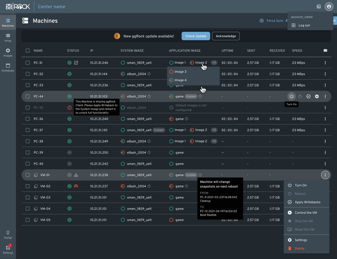Image resolution: width=337 pixels, height=259 pixels.
Task: Select Settings in the VM context menu
Action: (x=306, y=240)
